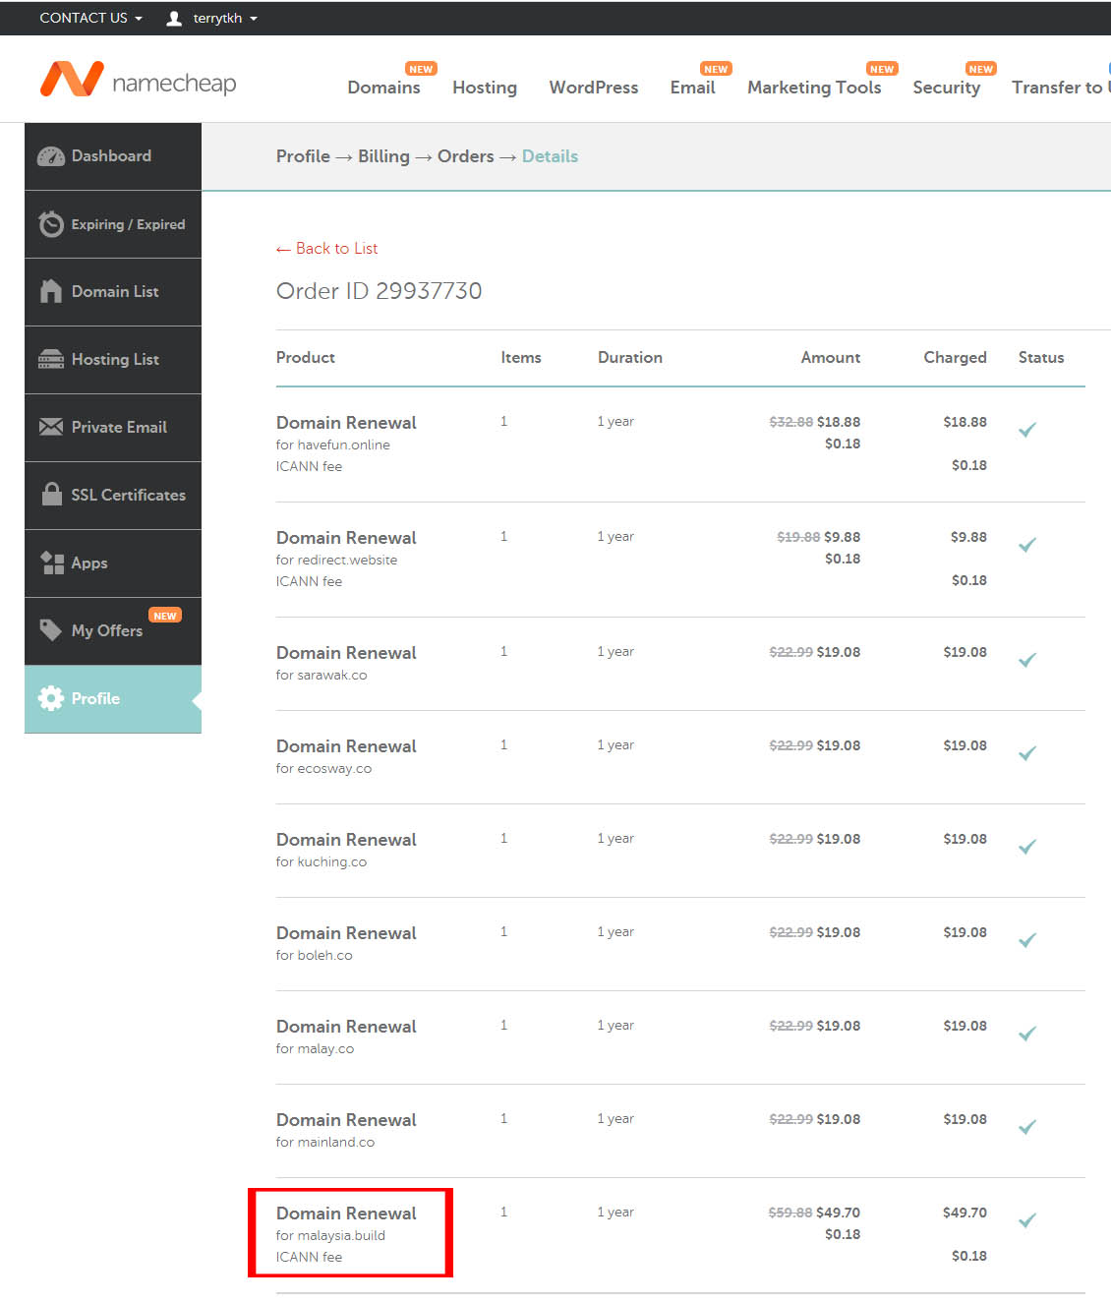
Task: Go to Profile in the breadcrumb
Action: click(303, 156)
